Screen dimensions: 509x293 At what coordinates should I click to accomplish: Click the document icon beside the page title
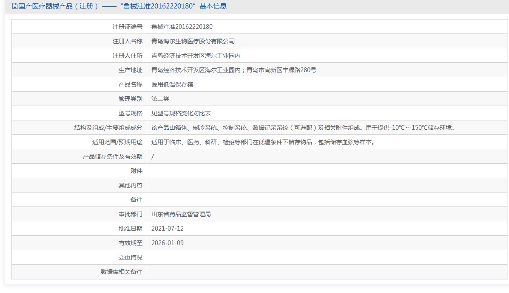pyautogui.click(x=14, y=6)
